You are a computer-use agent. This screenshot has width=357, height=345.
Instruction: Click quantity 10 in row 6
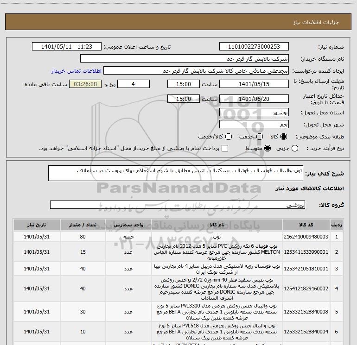click(x=83, y=332)
